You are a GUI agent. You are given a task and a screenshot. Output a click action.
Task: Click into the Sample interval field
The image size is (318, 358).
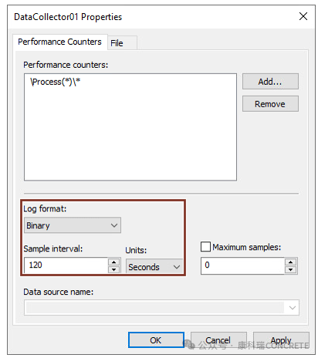66,265
